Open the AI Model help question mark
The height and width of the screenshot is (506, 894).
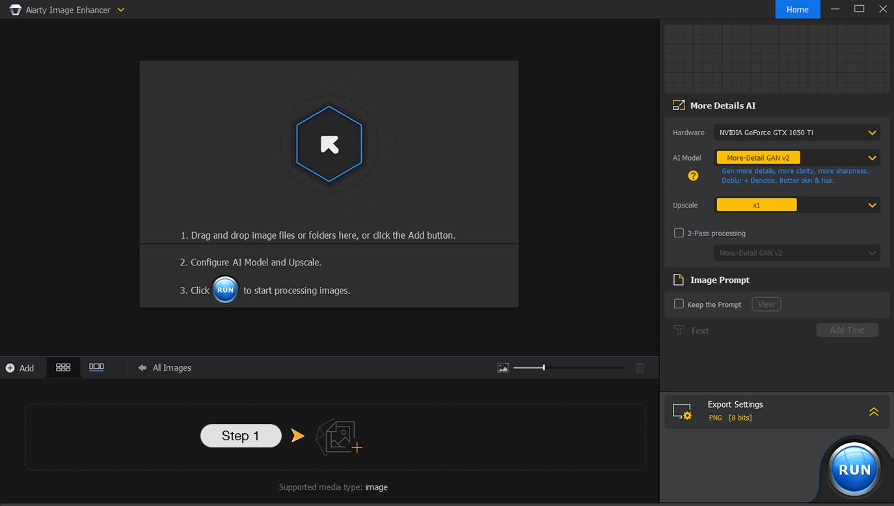click(693, 176)
